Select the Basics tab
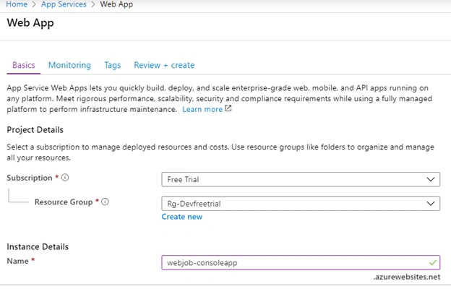451x289 pixels. 24,65
